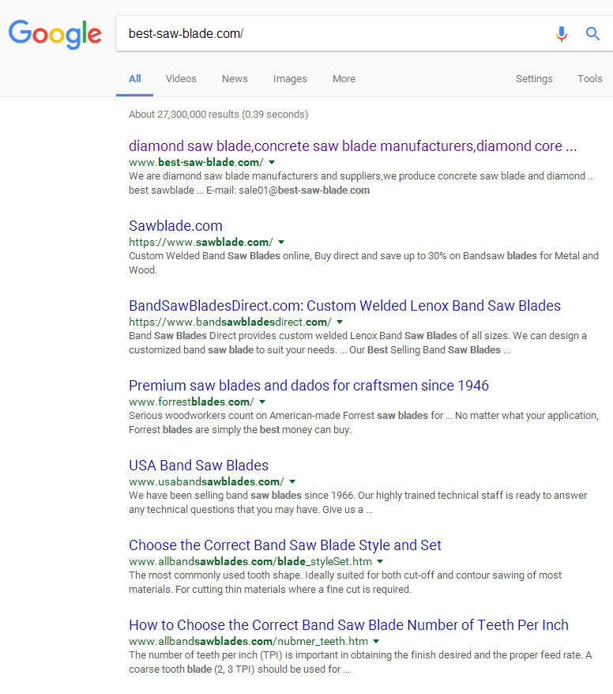Click the www.usabandsawblades.com/ green URL
The height and width of the screenshot is (694, 613).
point(206,481)
